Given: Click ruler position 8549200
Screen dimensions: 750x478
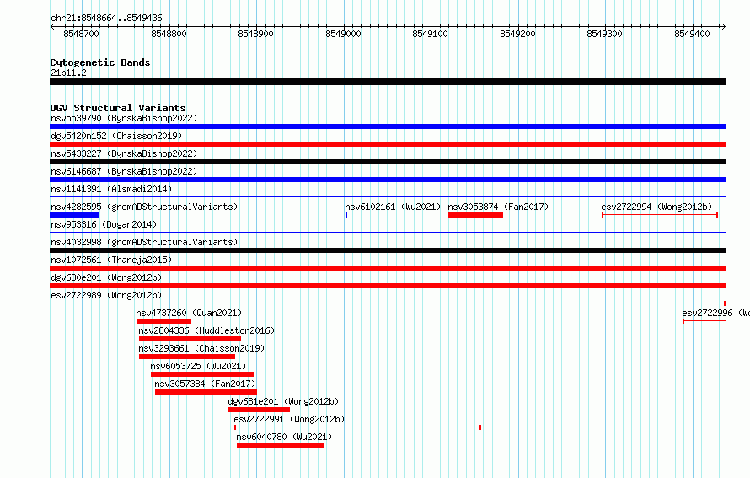Looking at the screenshot, I should (518, 34).
